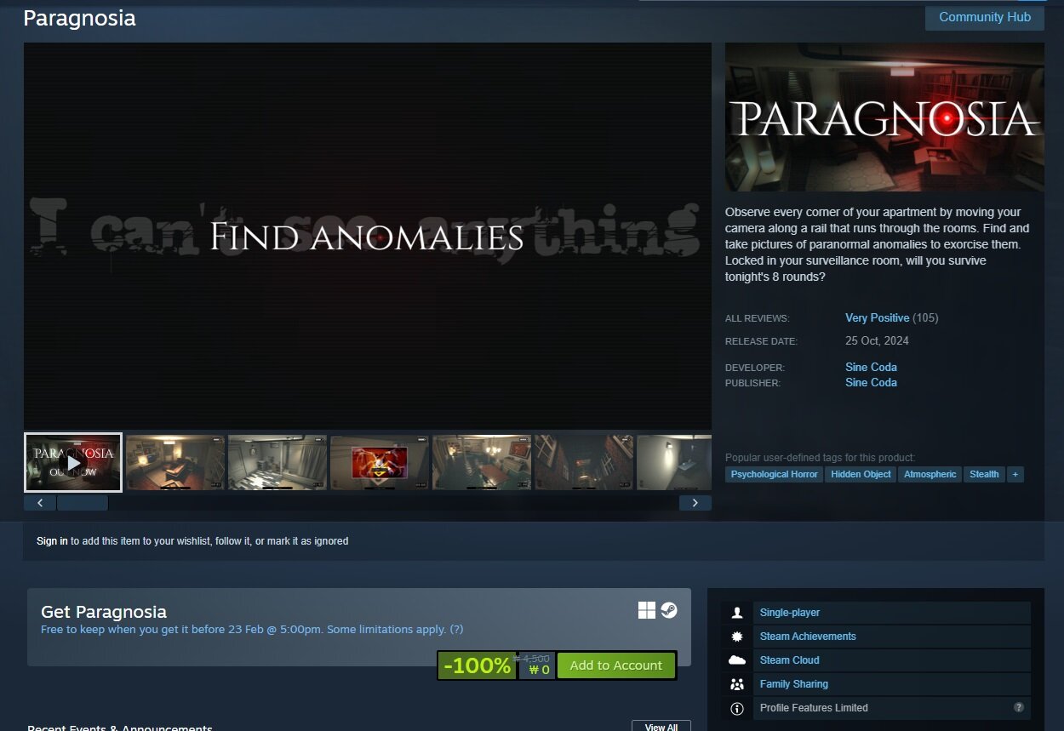
Task: Click the Steam Achievements star icon
Action: click(737, 637)
